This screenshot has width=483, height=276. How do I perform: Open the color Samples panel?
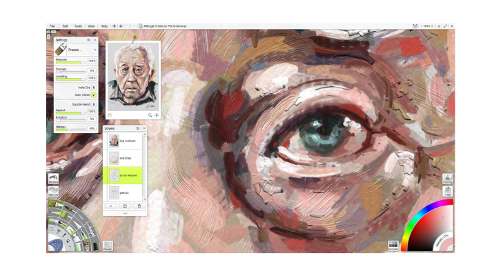[x=393, y=246]
